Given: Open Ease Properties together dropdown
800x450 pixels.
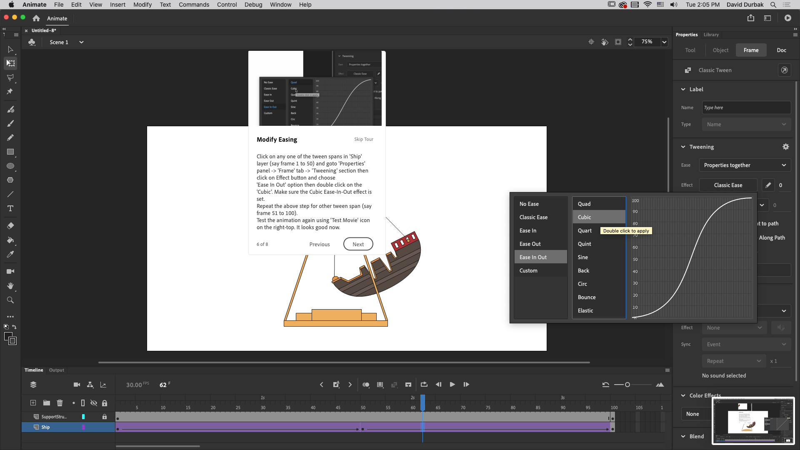Looking at the screenshot, I should [x=745, y=165].
